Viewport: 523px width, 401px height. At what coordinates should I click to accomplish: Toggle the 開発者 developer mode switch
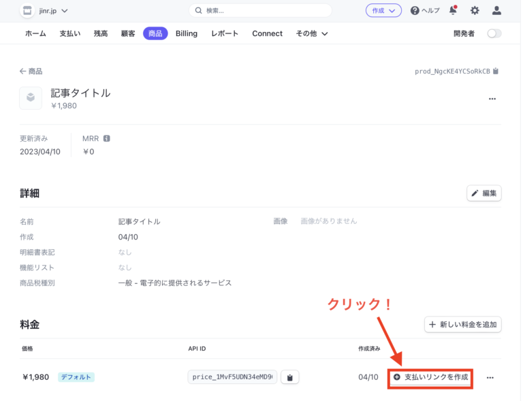point(494,33)
